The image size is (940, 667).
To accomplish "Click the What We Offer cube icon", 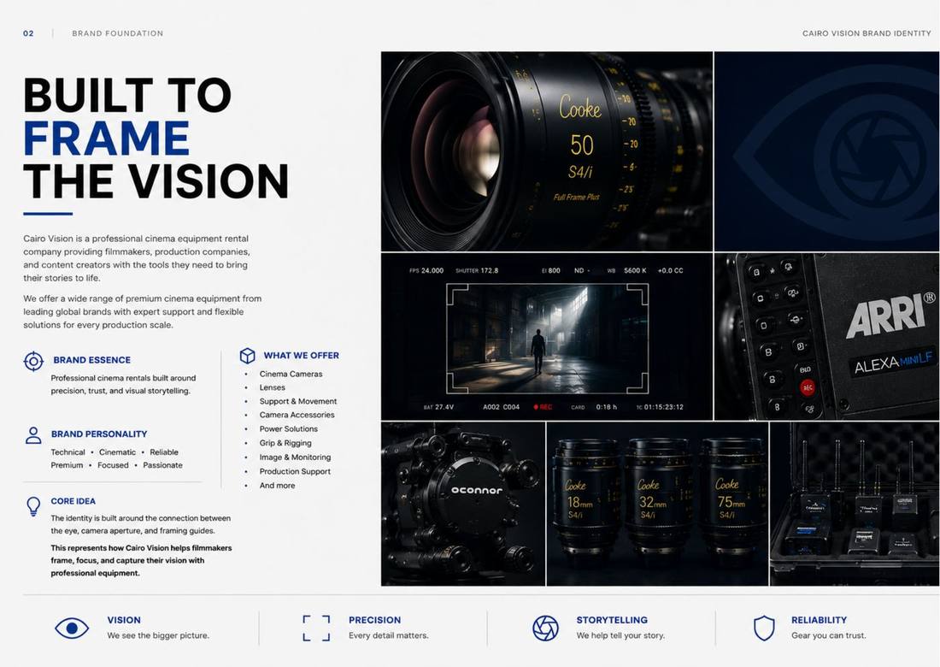I will (x=248, y=356).
